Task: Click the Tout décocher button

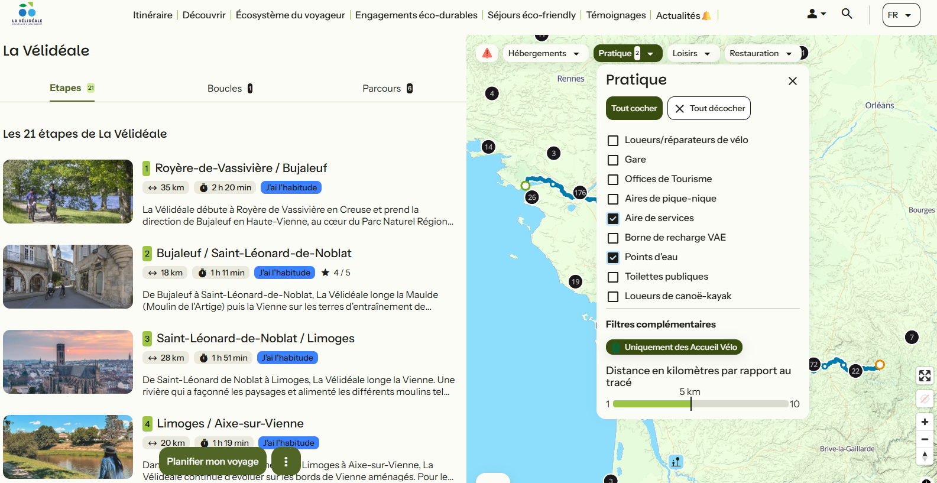Action: pos(709,108)
